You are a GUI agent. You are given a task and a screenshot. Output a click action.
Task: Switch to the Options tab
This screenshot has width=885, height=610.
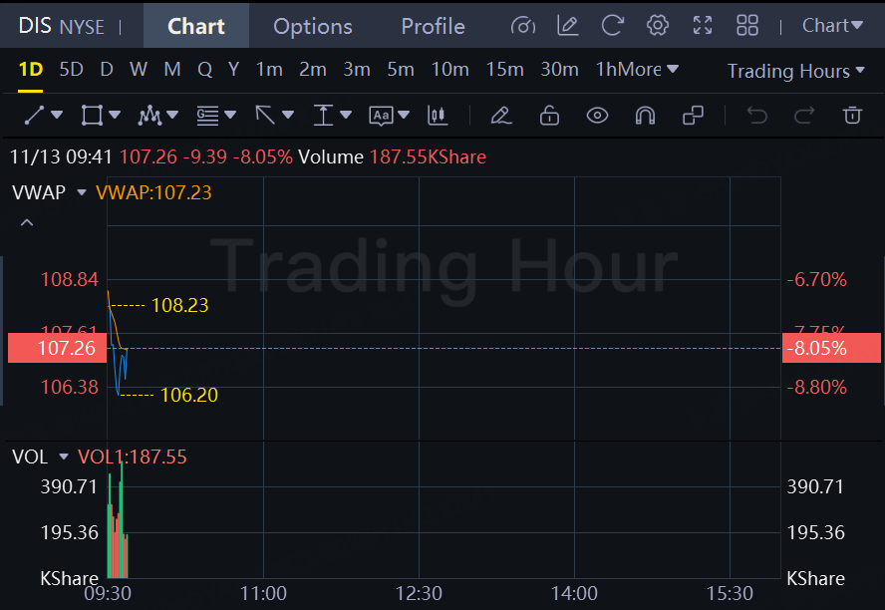point(313,26)
